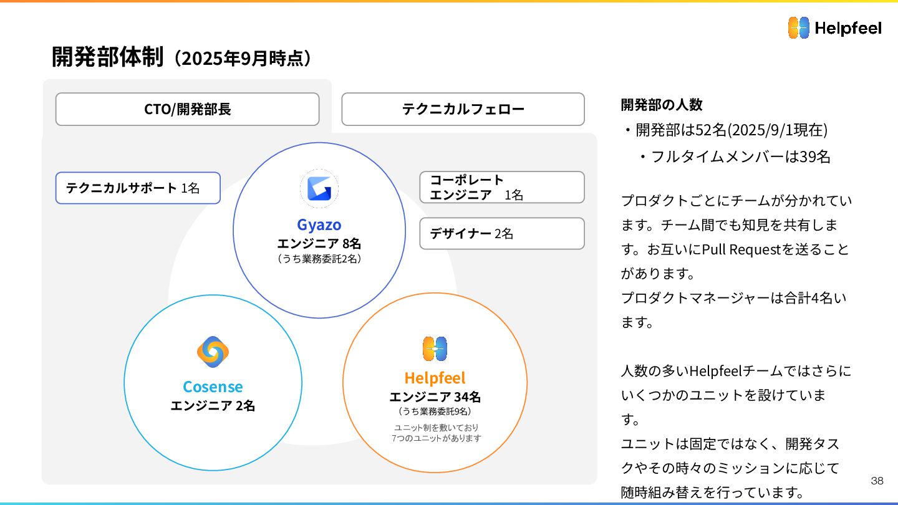898x505 pixels.
Task: Click the Cosense swirl logo icon
Action: [213, 352]
